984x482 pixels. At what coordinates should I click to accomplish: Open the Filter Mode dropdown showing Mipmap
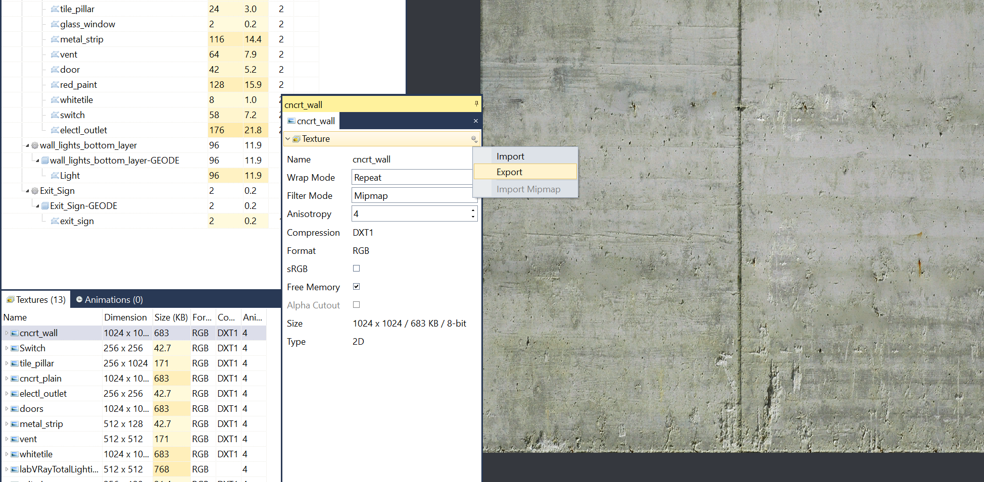(x=412, y=196)
